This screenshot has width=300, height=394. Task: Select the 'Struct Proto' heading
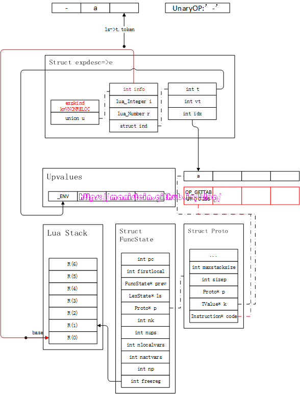point(208,231)
